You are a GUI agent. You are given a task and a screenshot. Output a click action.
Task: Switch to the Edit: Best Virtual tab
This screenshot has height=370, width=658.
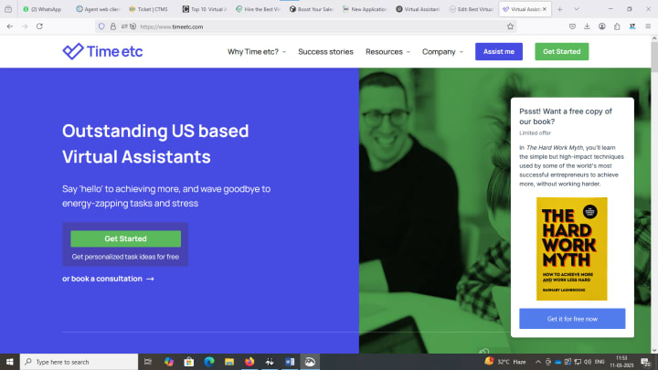471,9
